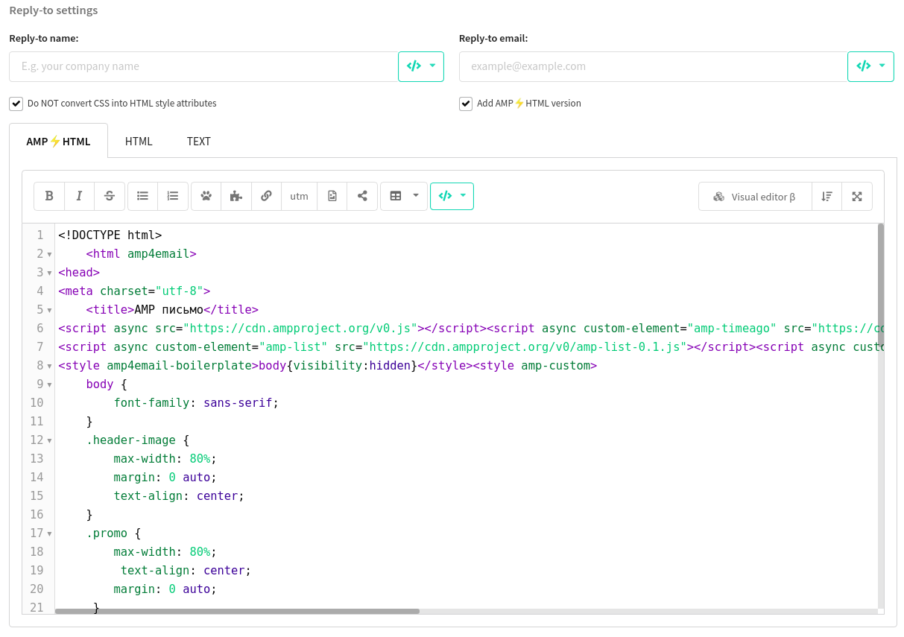Click the paw print toolbar icon
This screenshot has width=904, height=637.
pos(206,196)
